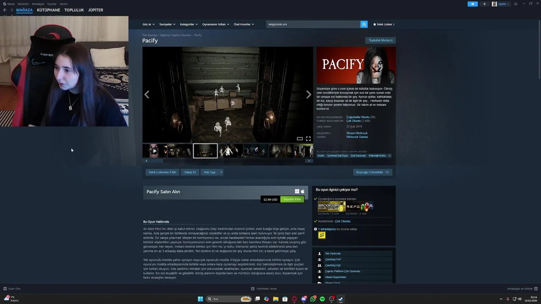
Task: Open the Topluluk Merkezi button
Action: pos(381,41)
